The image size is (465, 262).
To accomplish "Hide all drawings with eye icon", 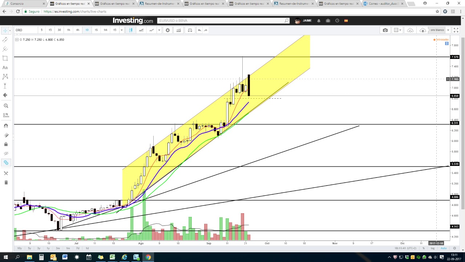I will pyautogui.click(x=6, y=154).
